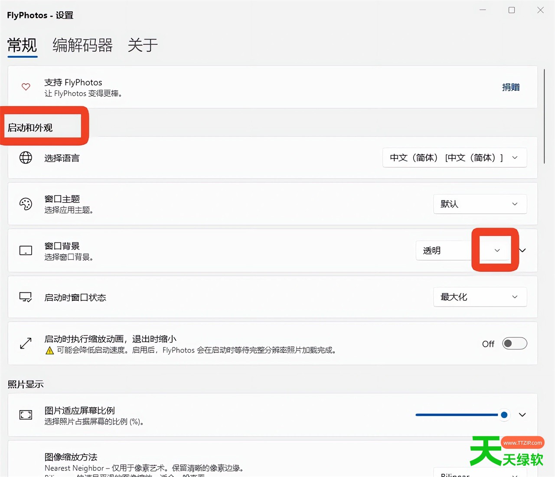Minimize the FlyPhotos settings window
The width and height of the screenshot is (555, 477).
483,10
